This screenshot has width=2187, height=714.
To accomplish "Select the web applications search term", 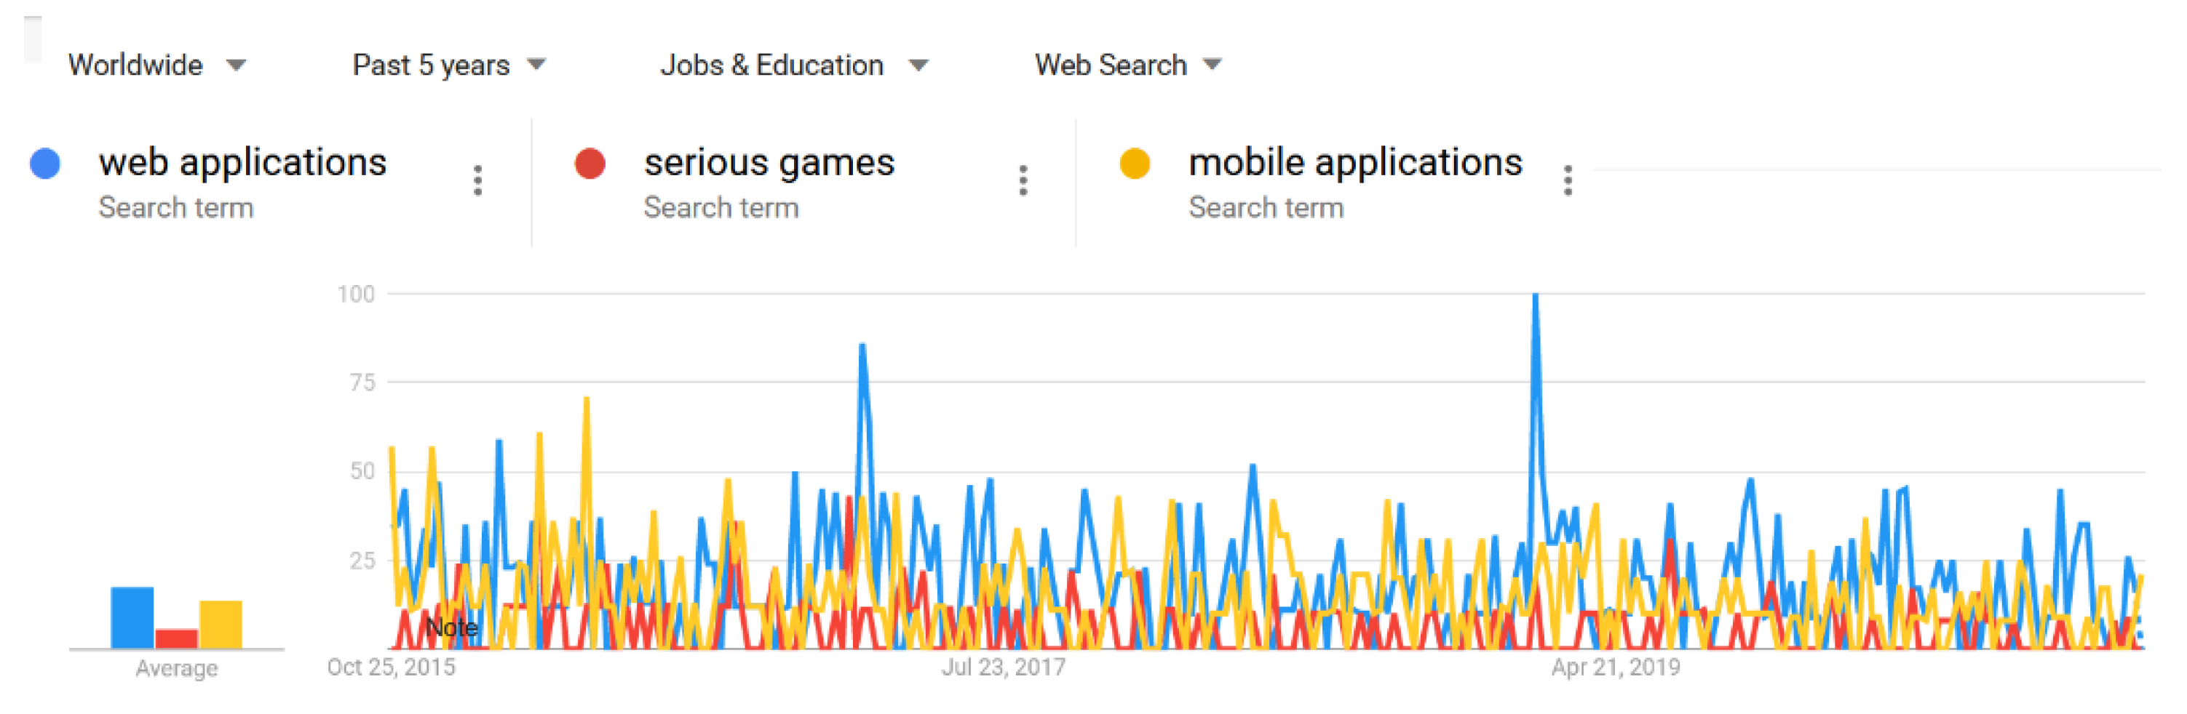I will pos(242,163).
